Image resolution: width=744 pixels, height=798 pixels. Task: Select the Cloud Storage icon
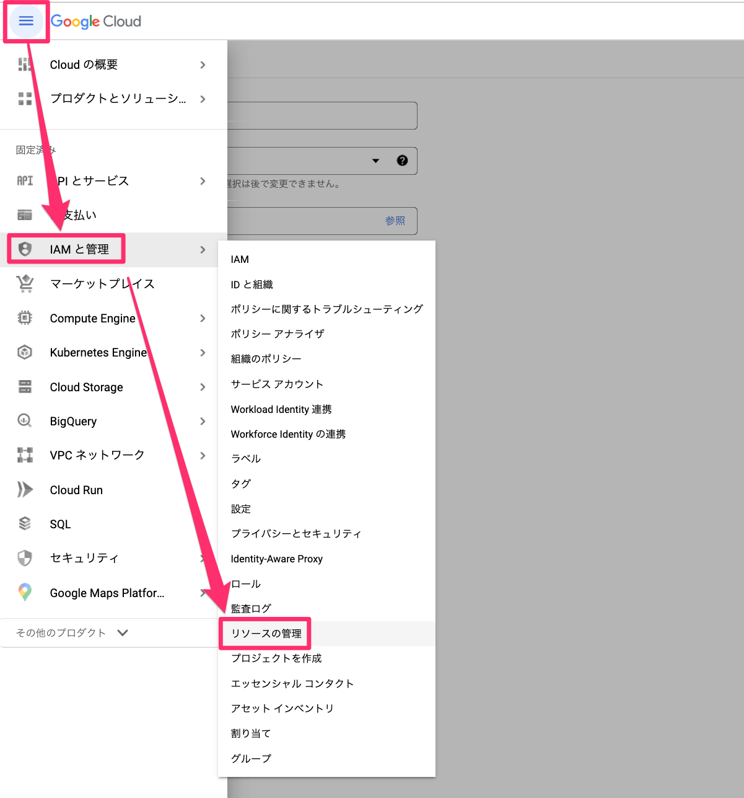(x=25, y=387)
